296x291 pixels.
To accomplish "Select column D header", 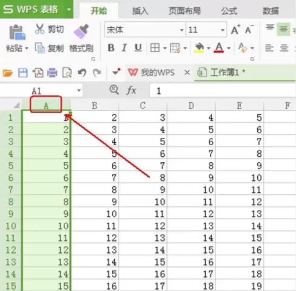I will point(191,105).
